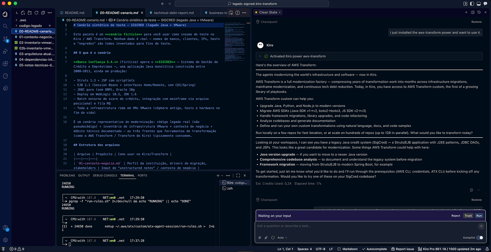Click New Folder icon in explorer header
491x252 pixels.
(x=30, y=13)
